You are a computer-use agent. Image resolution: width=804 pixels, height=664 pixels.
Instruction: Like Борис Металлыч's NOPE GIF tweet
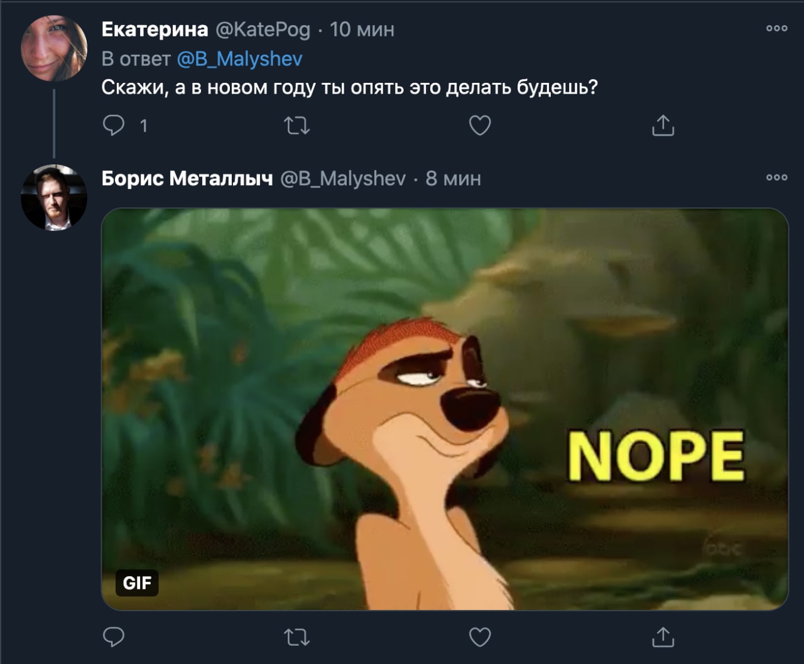480,638
